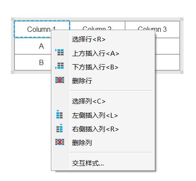Click the Column 2 header cell
The height and width of the screenshot is (181, 196).
pos(97,25)
